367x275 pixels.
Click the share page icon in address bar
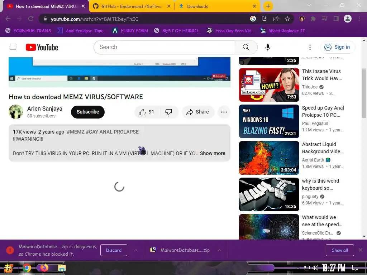click(x=276, y=19)
